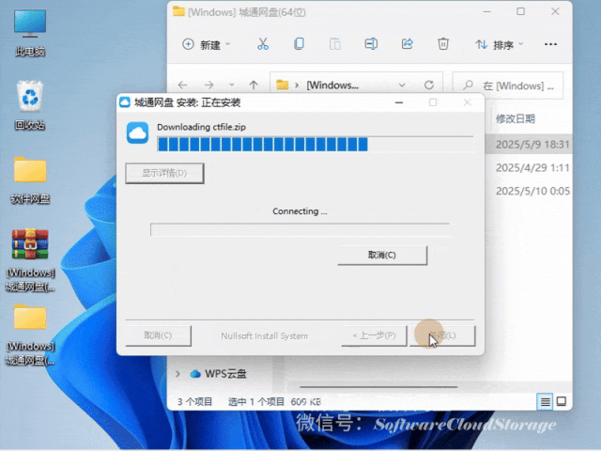The width and height of the screenshot is (601, 451).
Task: Click the Explorer search box
Action: tap(508, 86)
